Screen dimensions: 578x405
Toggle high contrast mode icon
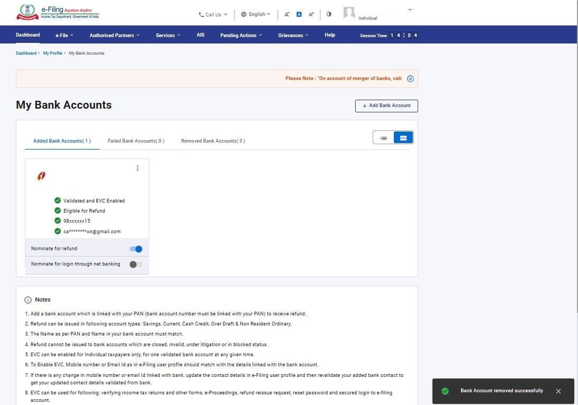[x=329, y=14]
